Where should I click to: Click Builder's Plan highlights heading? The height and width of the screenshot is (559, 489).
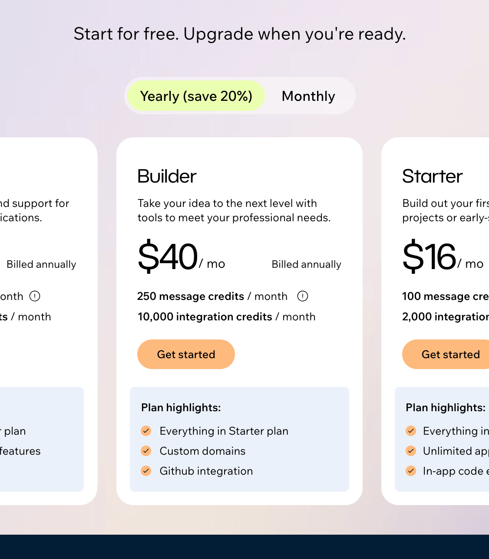(x=181, y=408)
